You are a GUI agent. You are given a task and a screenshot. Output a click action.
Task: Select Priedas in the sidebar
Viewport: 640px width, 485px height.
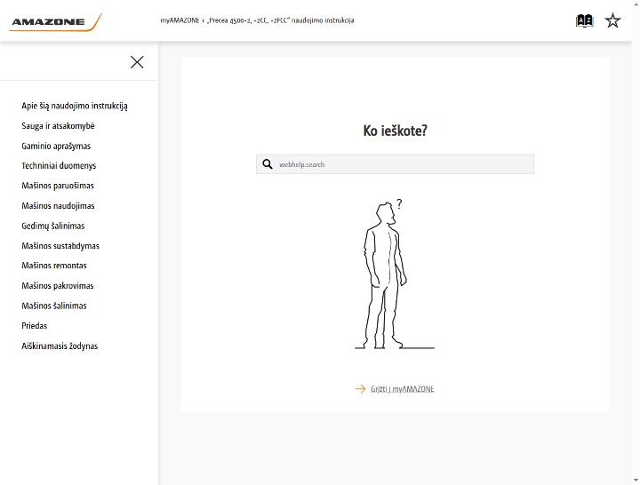click(x=35, y=326)
